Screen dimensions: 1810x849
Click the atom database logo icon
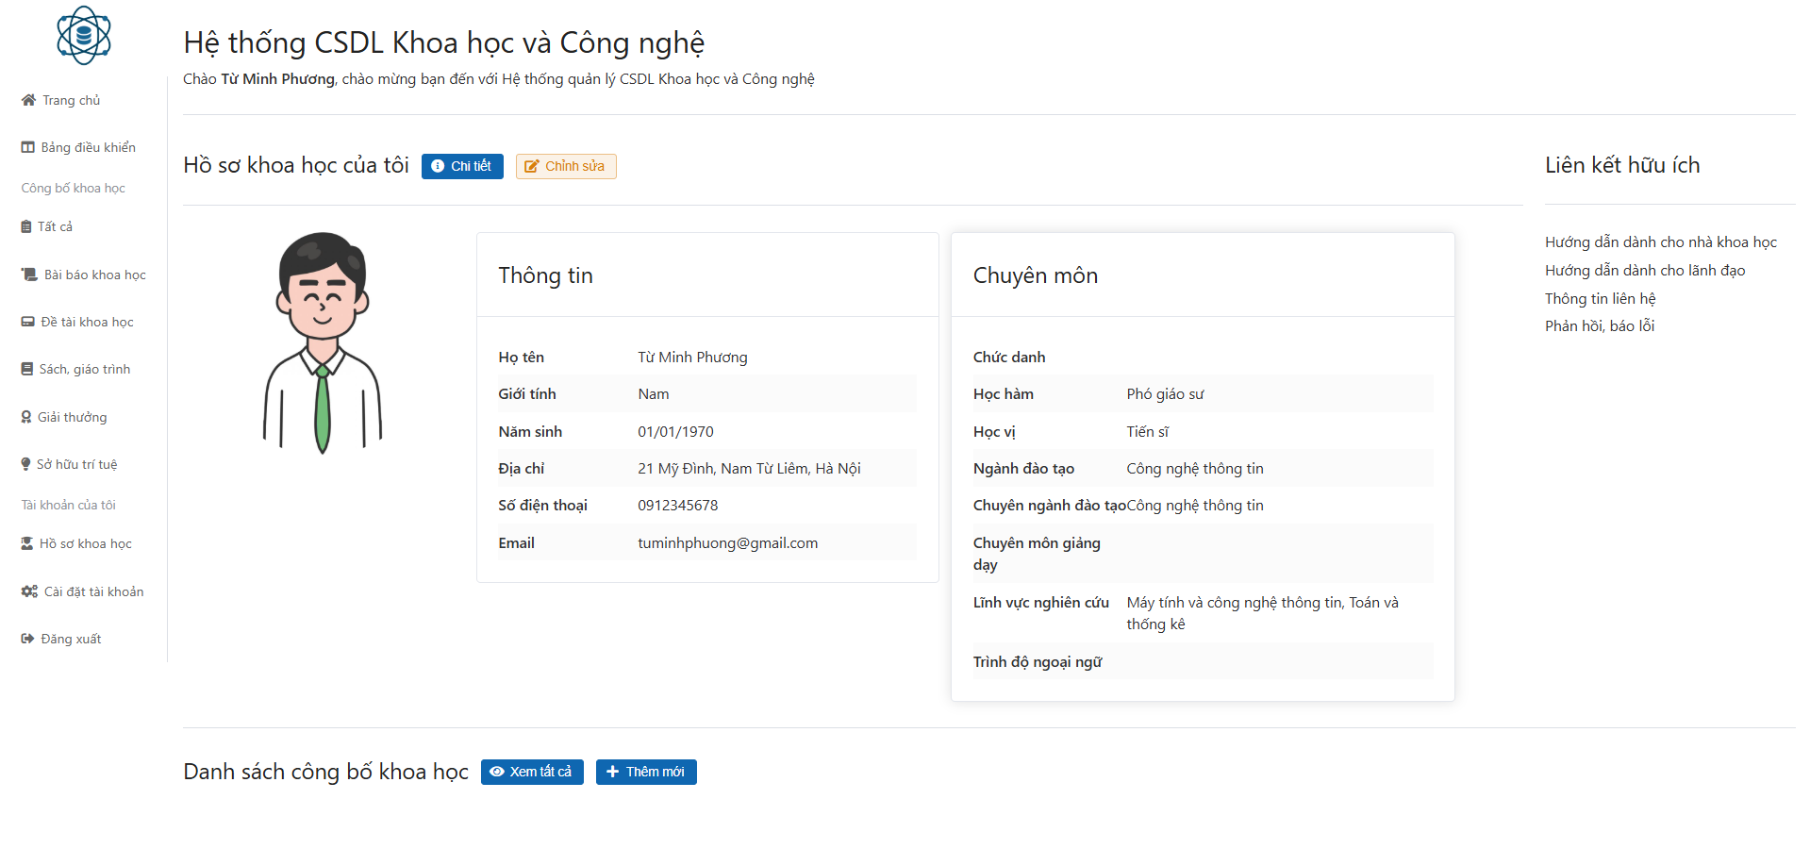[x=84, y=36]
